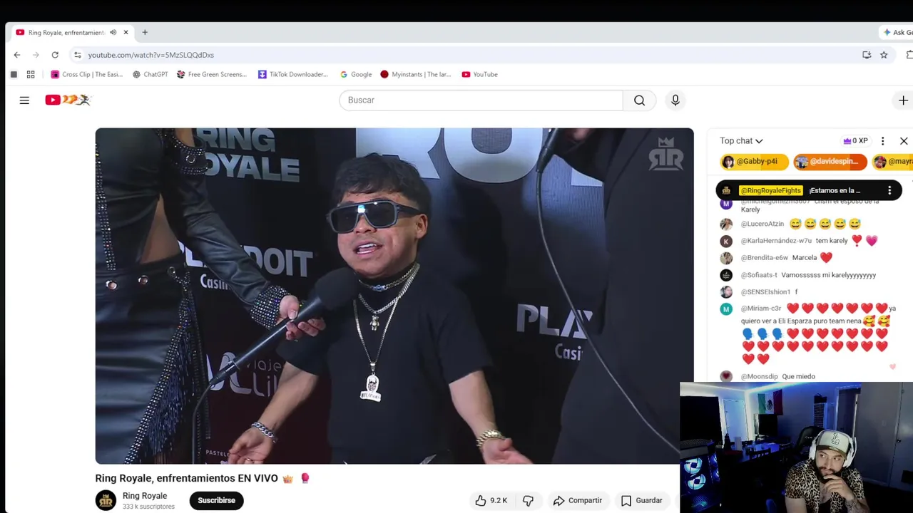
Task: Reload the page
Action: pos(55,55)
